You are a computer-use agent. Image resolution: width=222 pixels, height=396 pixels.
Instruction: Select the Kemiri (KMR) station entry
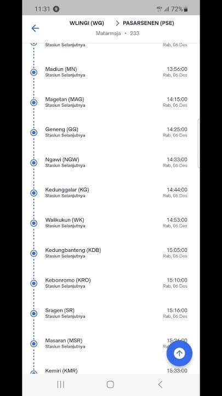(111, 371)
